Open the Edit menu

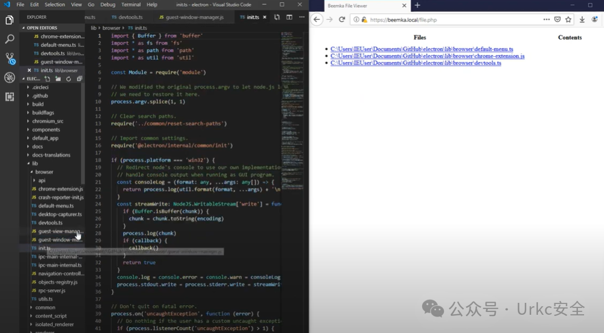click(x=34, y=5)
